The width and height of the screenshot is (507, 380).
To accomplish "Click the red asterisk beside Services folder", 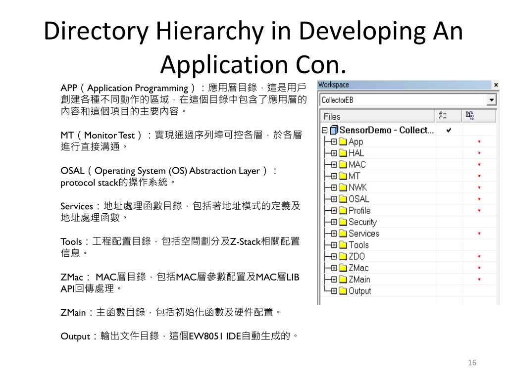I will (x=479, y=234).
